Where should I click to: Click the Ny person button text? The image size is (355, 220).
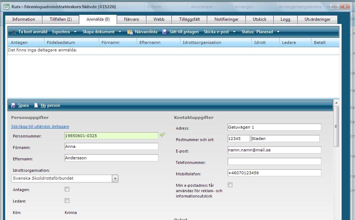pyautogui.click(x=50, y=105)
